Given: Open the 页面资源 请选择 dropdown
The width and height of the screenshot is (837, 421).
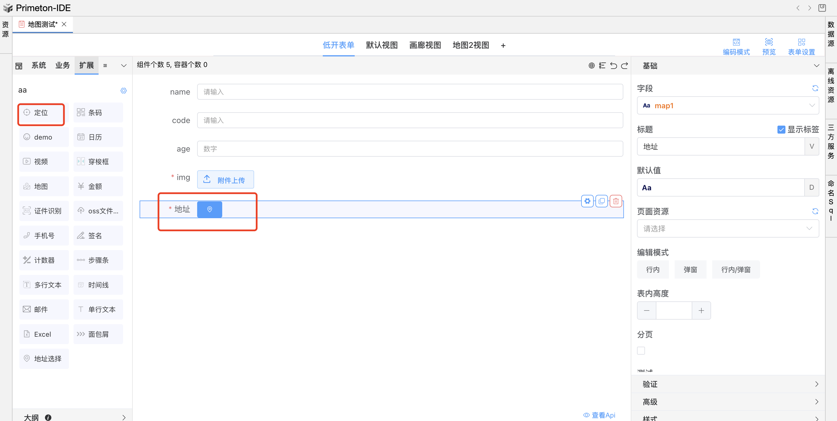Looking at the screenshot, I should click(728, 229).
